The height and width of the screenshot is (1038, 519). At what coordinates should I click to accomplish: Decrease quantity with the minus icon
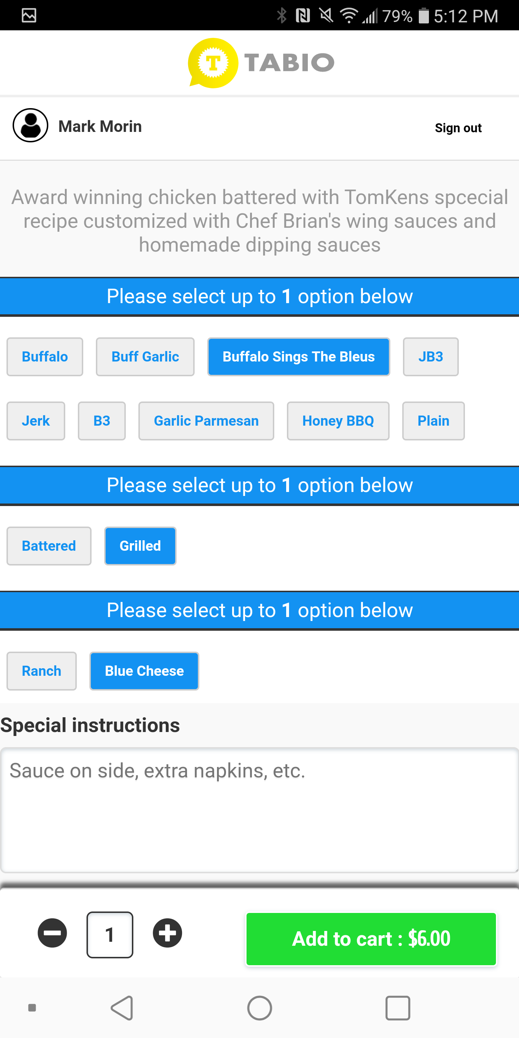click(x=52, y=933)
